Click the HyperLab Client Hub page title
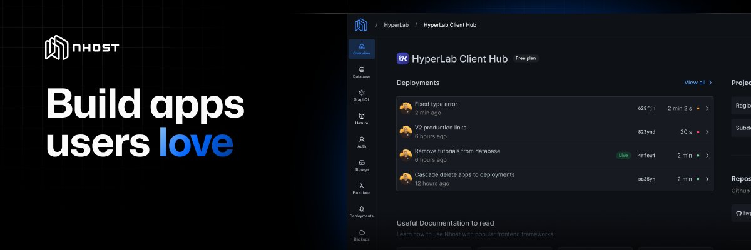The height and width of the screenshot is (250, 751). 459,59
